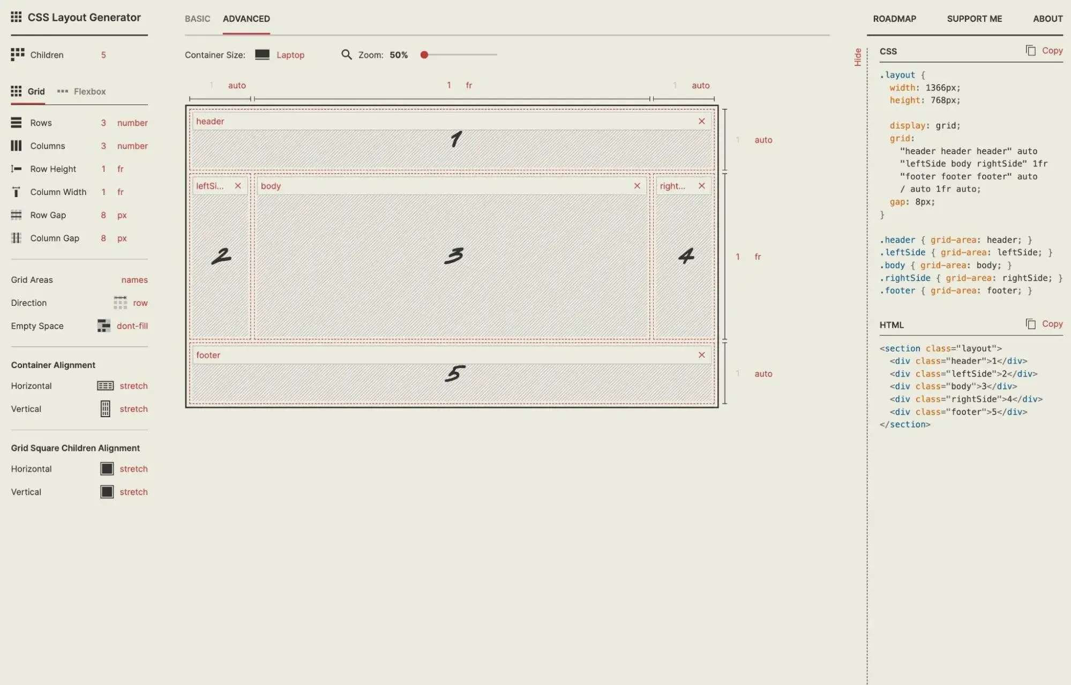The image size is (1071, 685).
Task: Change Column Gap 'px' unit
Action: coord(122,238)
